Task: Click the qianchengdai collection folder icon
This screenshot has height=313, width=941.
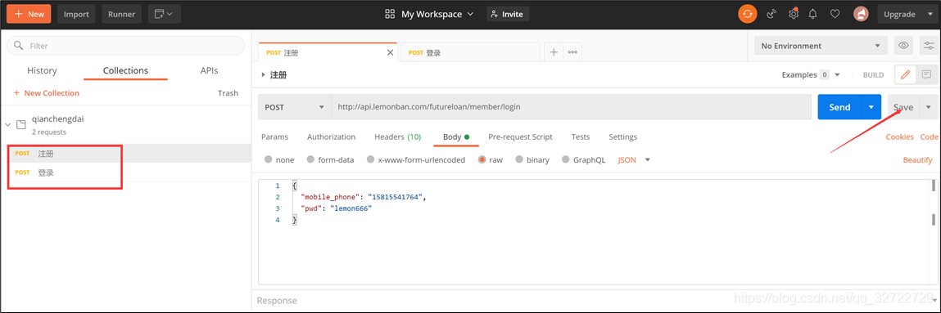Action: pos(21,124)
